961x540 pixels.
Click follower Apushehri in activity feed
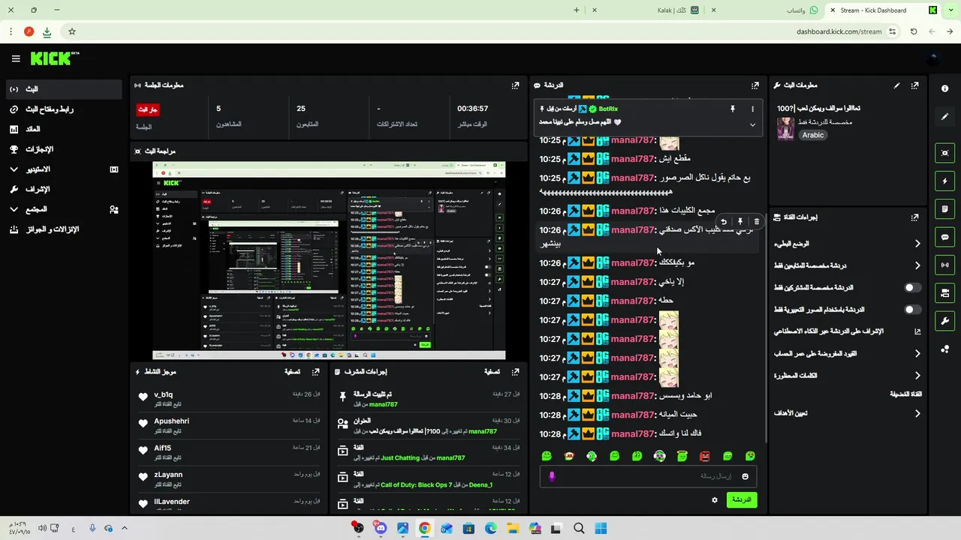tap(171, 421)
